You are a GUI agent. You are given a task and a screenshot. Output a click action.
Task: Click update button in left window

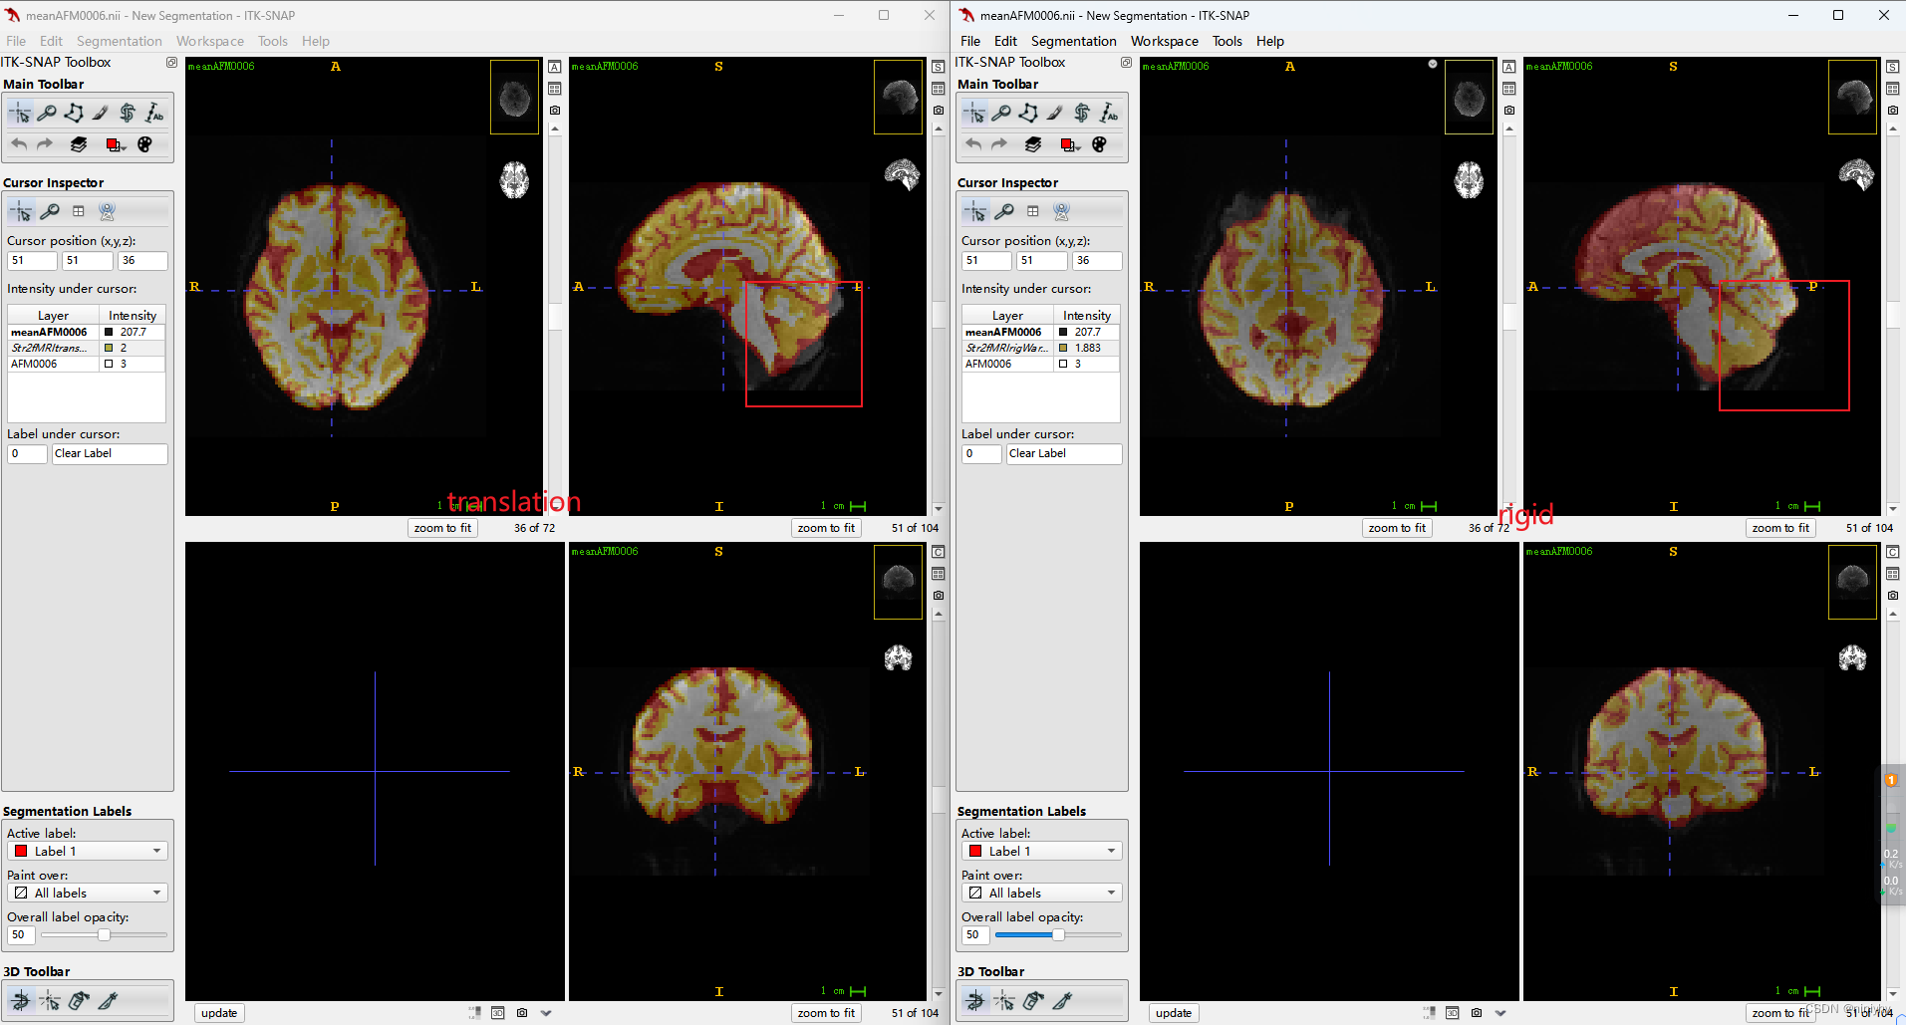tap(219, 1013)
